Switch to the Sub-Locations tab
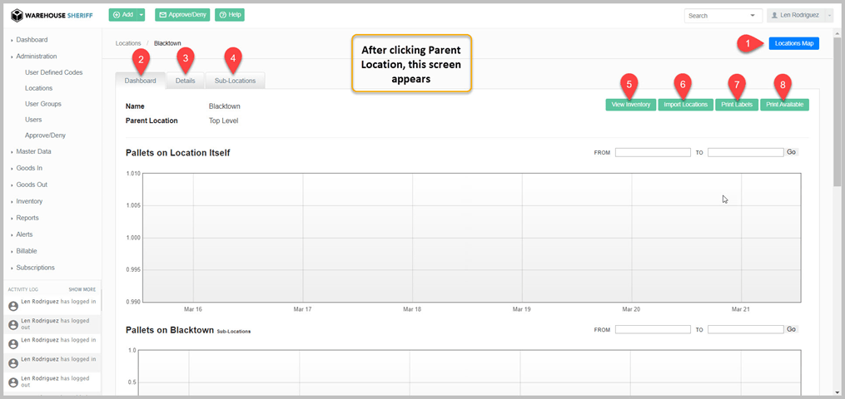The width and height of the screenshot is (845, 399). click(x=236, y=81)
